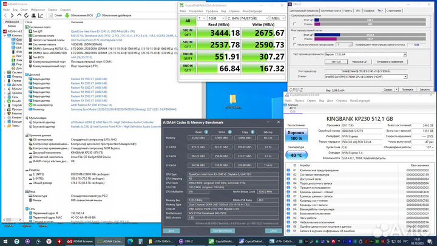
Task: Open Yandex browser taskbar icon
Action: tap(49, 241)
